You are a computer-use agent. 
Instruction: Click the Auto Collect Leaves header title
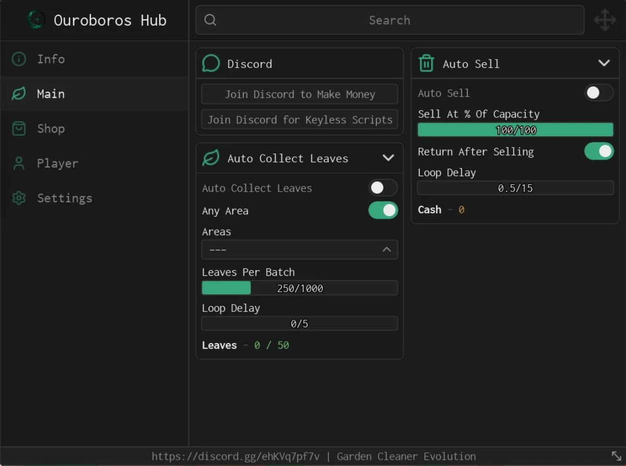pyautogui.click(x=288, y=158)
